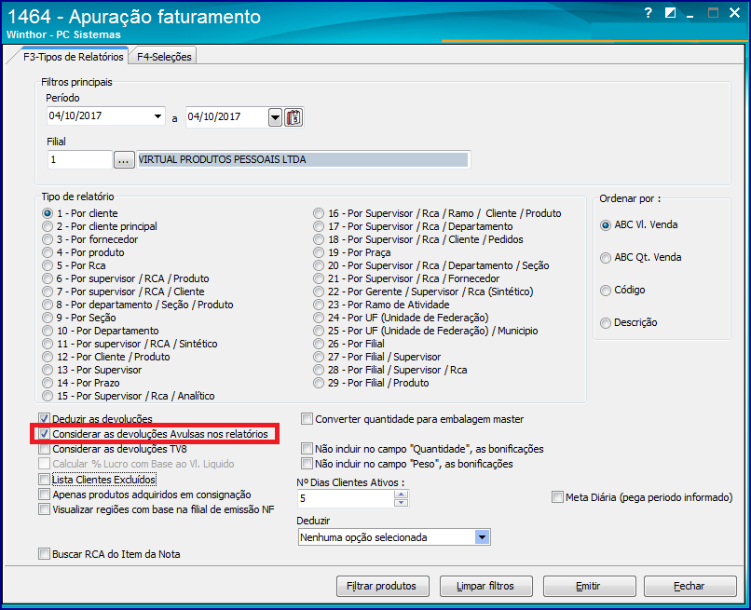The image size is (751, 610).
Task: Expand the end date dropdown arrow
Action: pyautogui.click(x=275, y=117)
